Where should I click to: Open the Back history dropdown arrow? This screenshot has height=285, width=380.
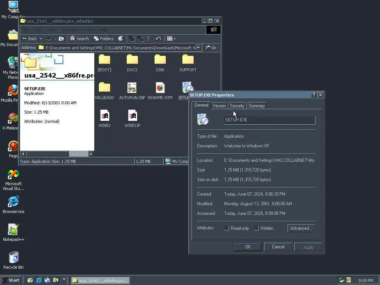41,39
